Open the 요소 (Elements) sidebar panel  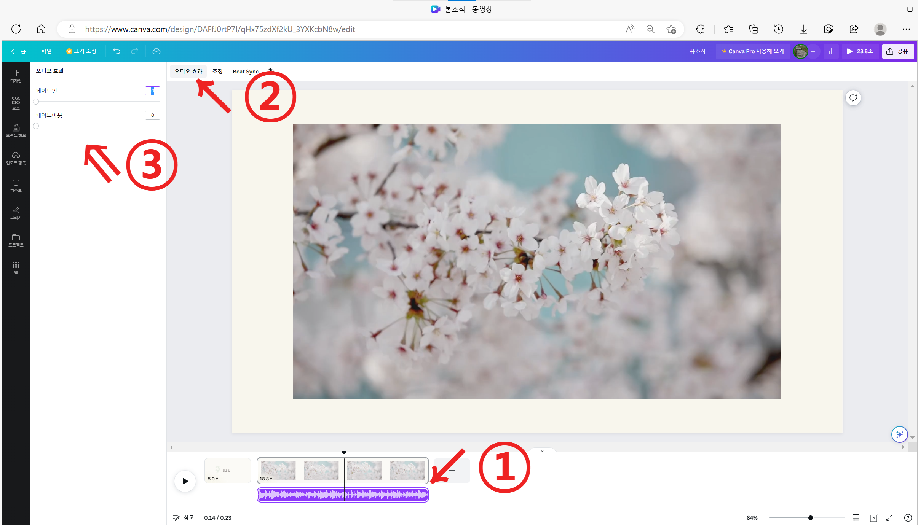pos(16,103)
